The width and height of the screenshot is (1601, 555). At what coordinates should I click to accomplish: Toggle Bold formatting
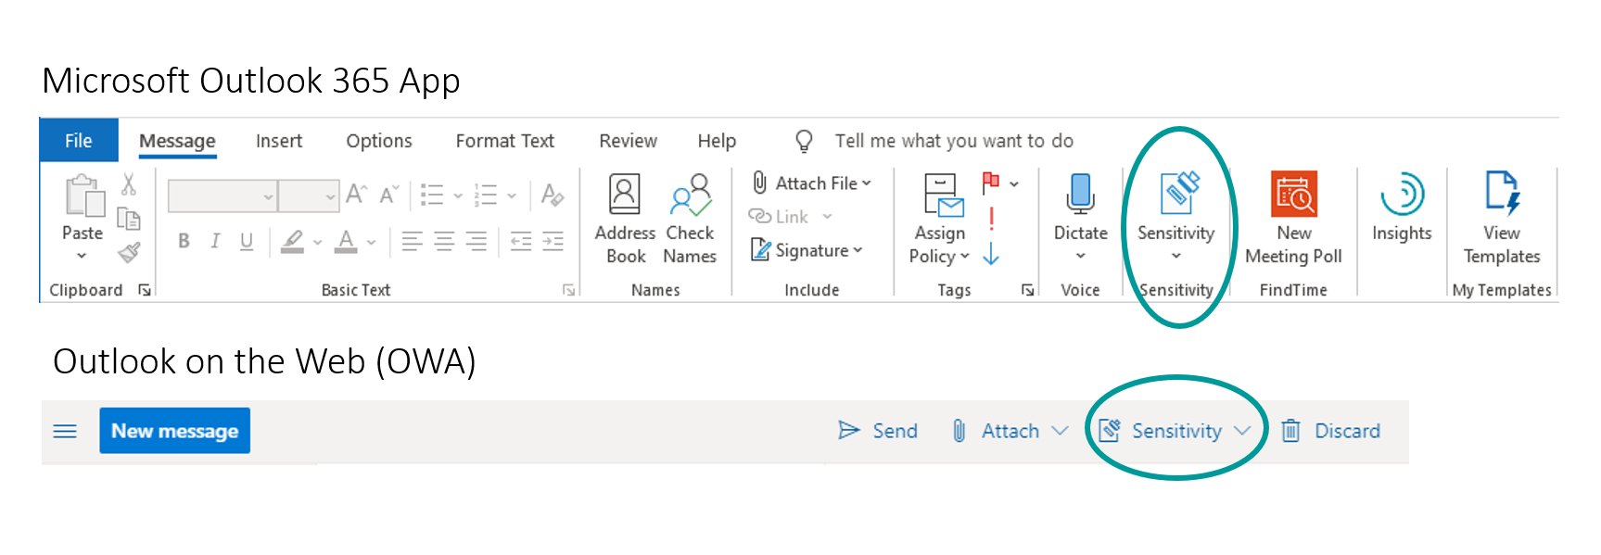coord(184,241)
